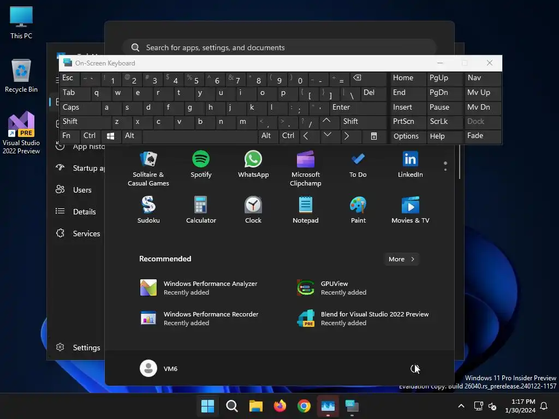Click the Start menu search box
Image resolution: width=559 pixels, height=419 pixels.
pos(279,47)
